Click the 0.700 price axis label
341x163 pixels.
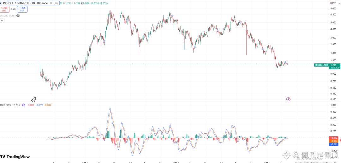[333, 81]
